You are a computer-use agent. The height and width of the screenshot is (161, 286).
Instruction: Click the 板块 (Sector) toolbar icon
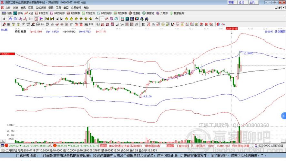[18, 13]
